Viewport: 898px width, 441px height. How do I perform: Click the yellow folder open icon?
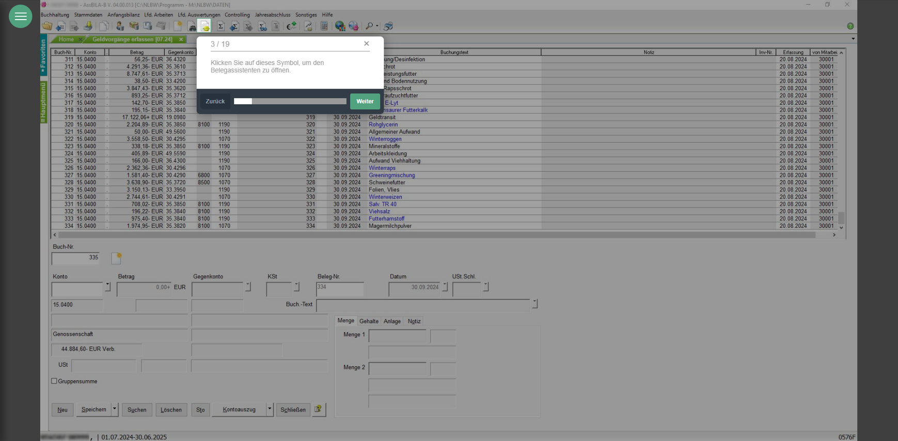pyautogui.click(x=47, y=26)
